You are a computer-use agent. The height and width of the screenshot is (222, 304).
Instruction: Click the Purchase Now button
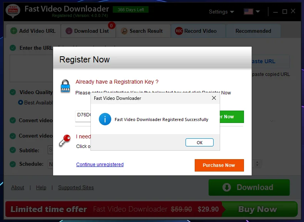[x=219, y=165]
